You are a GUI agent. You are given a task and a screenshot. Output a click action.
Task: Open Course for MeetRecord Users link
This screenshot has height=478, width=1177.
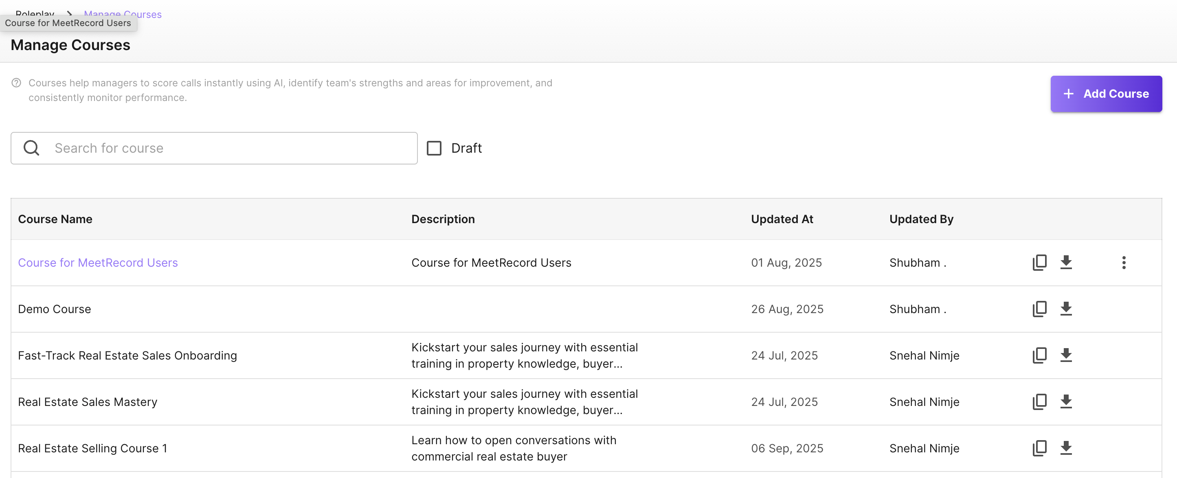point(98,263)
